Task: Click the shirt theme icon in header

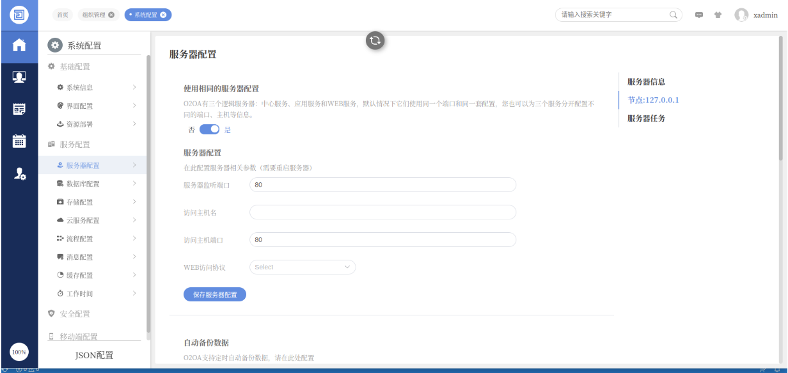Action: pos(718,15)
